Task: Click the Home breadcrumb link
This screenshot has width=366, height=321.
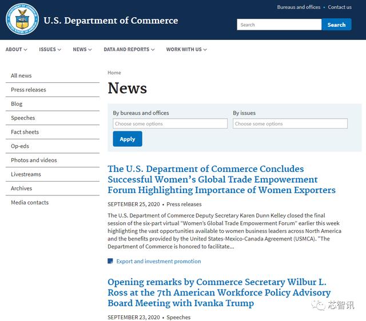Action: [x=114, y=73]
